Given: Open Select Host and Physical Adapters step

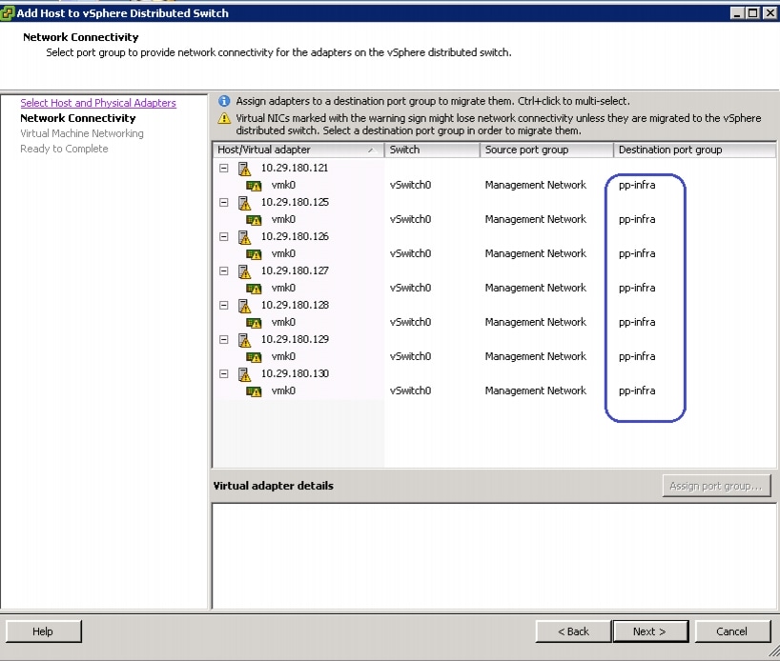Looking at the screenshot, I should coord(98,103).
